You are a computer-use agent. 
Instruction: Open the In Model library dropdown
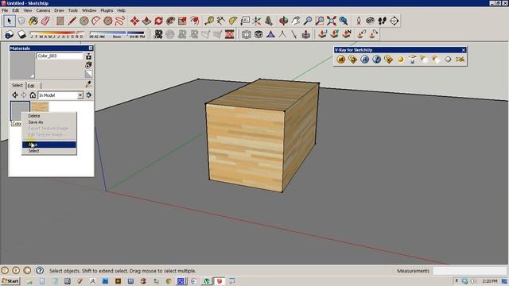[x=80, y=95]
